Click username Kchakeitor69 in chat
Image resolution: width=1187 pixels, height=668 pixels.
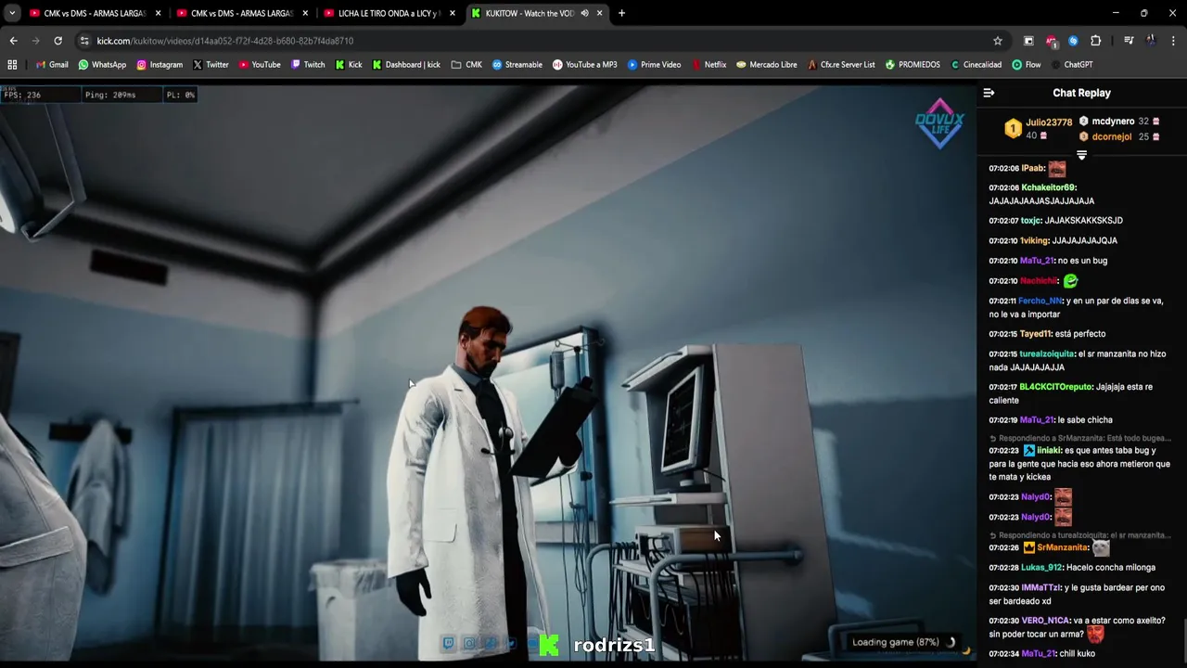1048,187
